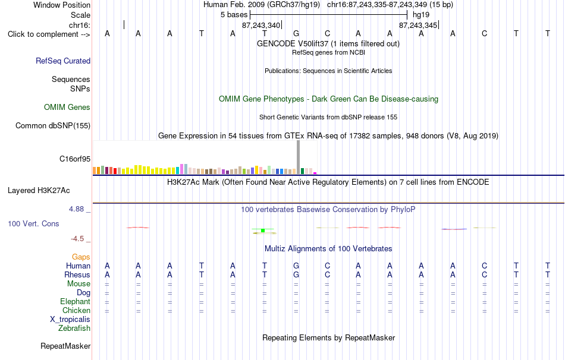
Task: Click 'Repeating Elements by RepeatMasker' title
Action: click(x=328, y=337)
